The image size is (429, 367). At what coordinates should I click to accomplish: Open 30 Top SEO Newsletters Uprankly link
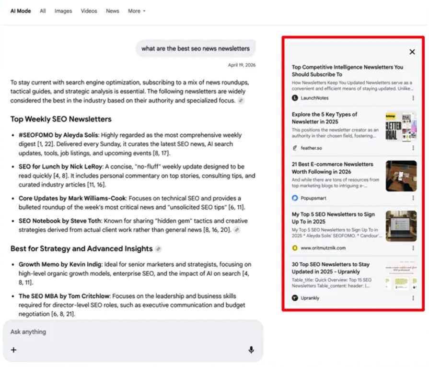(331, 268)
